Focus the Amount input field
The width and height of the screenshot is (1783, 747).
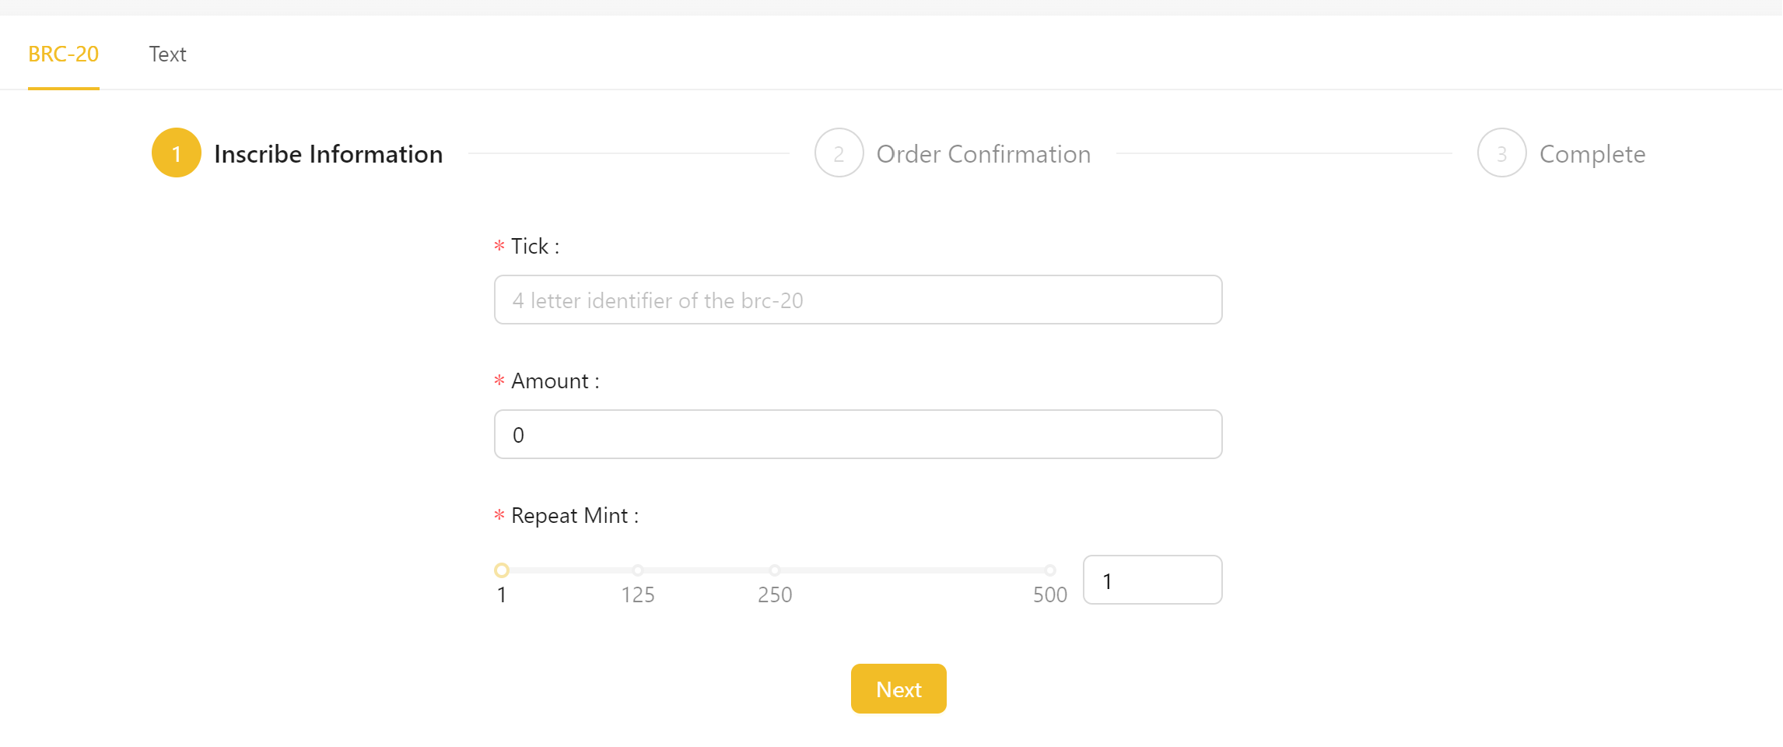(857, 434)
